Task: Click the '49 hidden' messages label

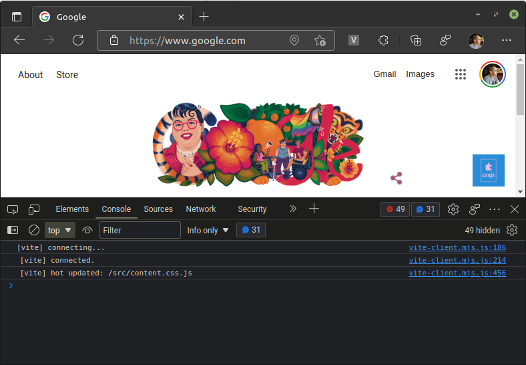Action: pos(482,230)
